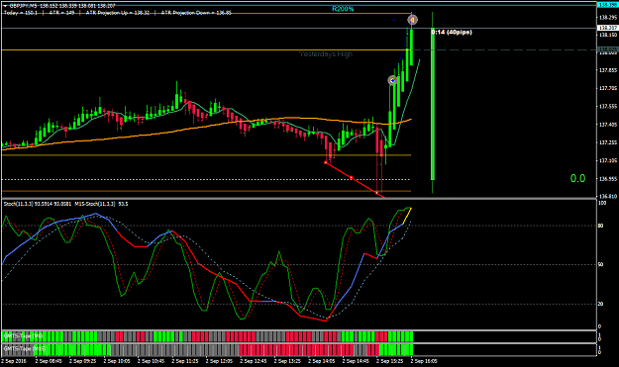Click the GMTS Tape (M15) indicator label
The width and height of the screenshot is (619, 367).
click(25, 349)
